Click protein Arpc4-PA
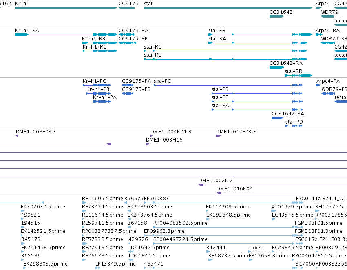This screenshot has height=270, width=347. click(318, 85)
